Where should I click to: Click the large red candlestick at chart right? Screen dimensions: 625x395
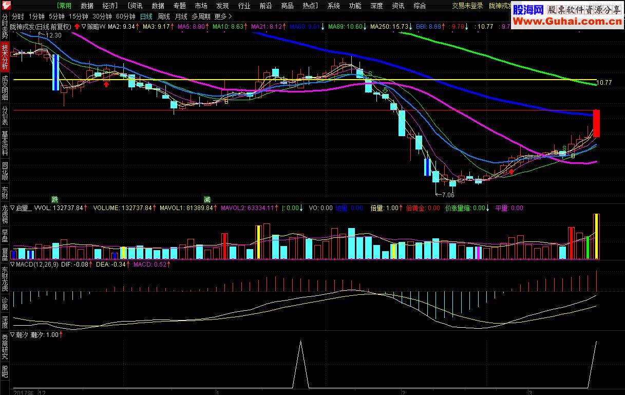point(596,123)
